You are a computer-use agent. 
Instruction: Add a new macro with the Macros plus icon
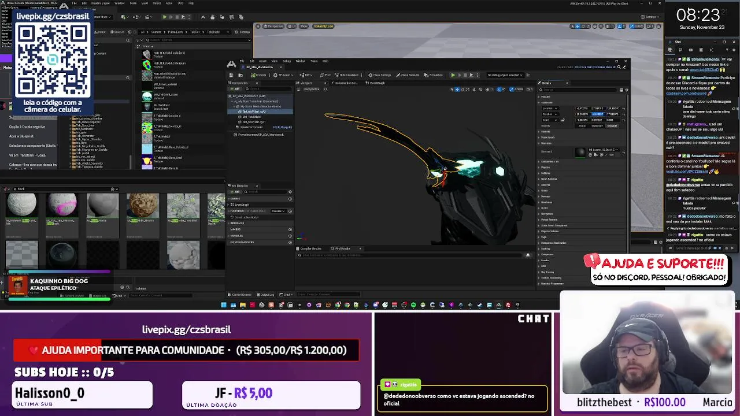[290, 229]
